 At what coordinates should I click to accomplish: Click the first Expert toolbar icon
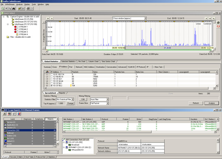[4, 114]
